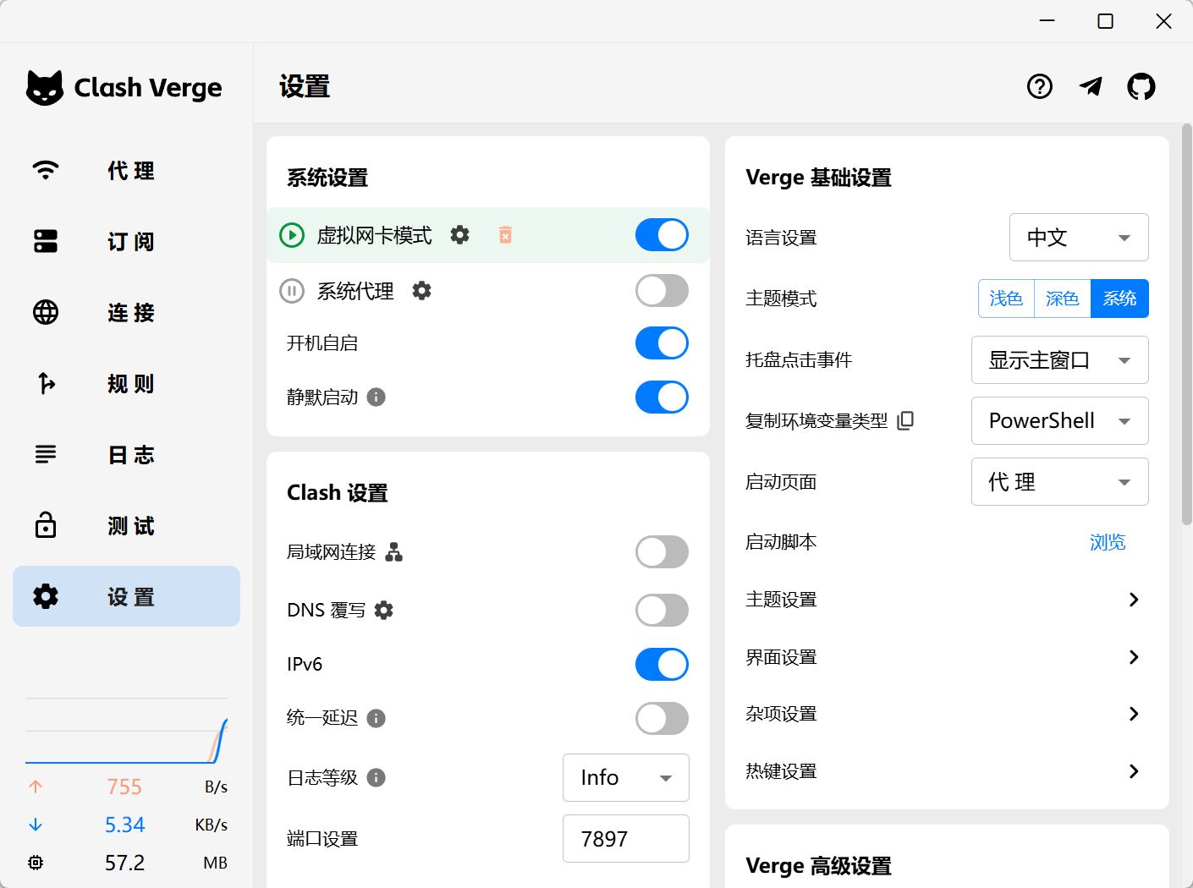Open the 系统代理 gear settings icon
Image resolution: width=1193 pixels, height=888 pixels.
pos(421,291)
